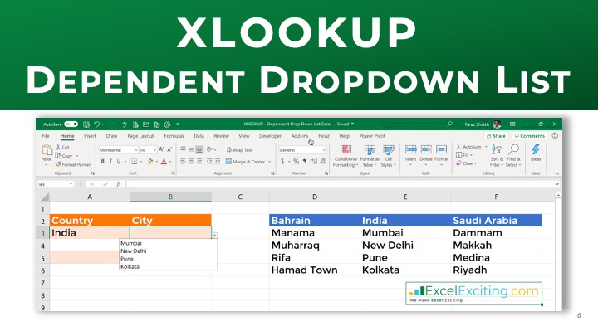Image resolution: width=598 pixels, height=336 pixels.
Task: Click Format as Table icon
Action: tap(370, 149)
